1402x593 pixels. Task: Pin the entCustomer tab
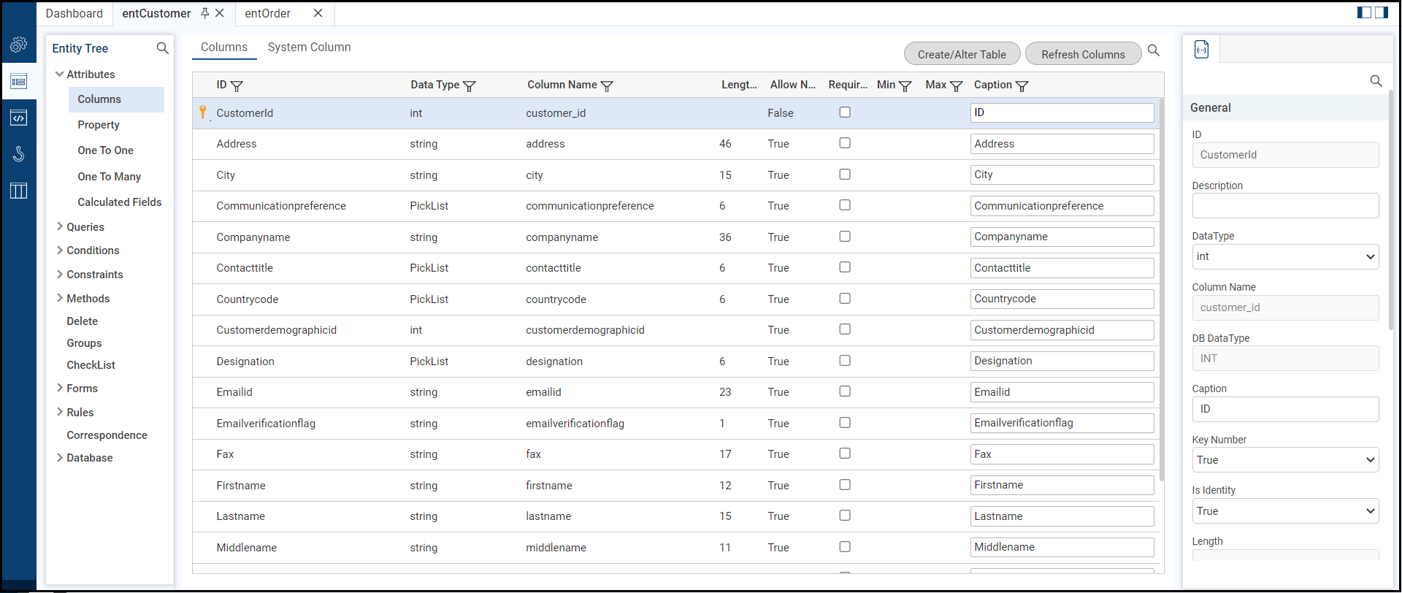(x=205, y=13)
